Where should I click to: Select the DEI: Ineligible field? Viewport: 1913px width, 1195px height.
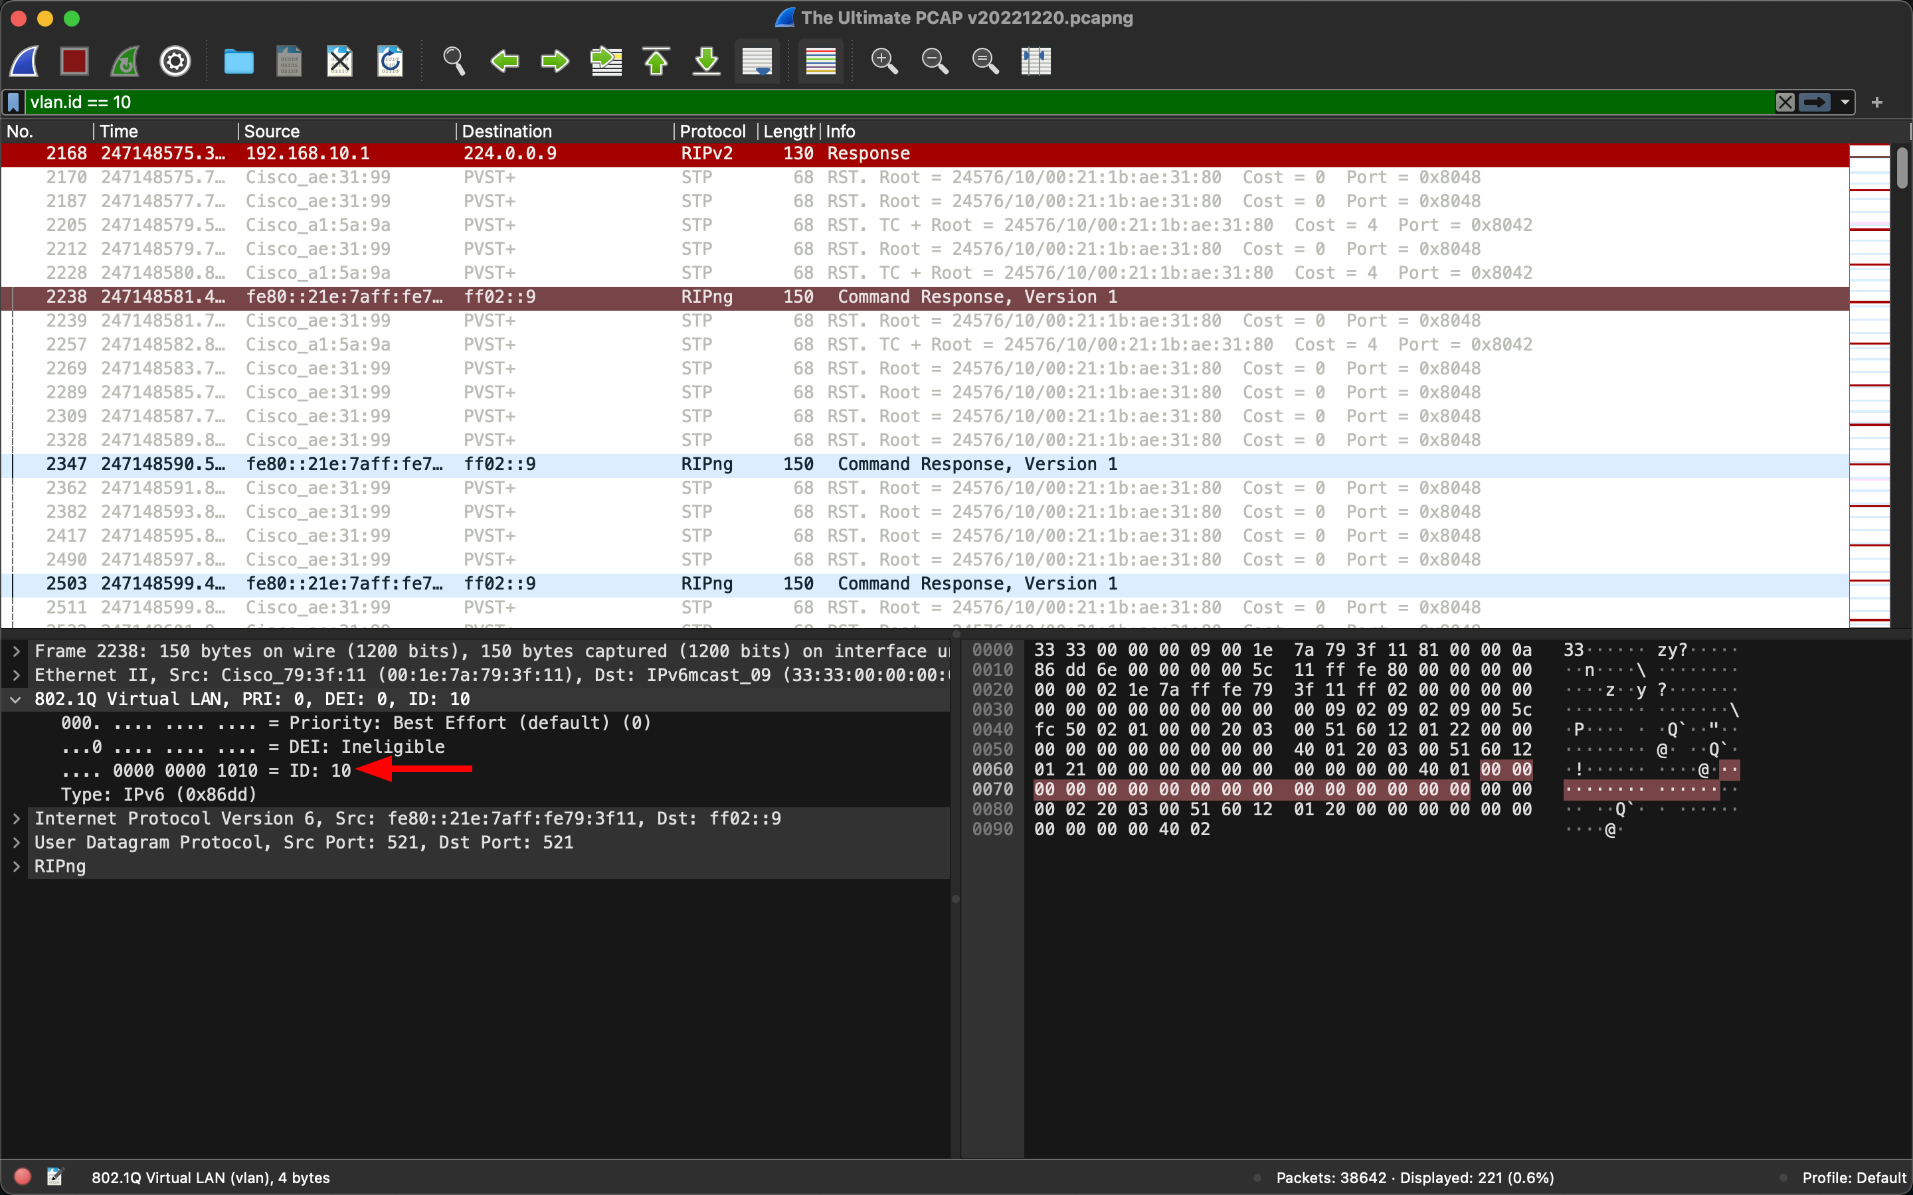[253, 747]
